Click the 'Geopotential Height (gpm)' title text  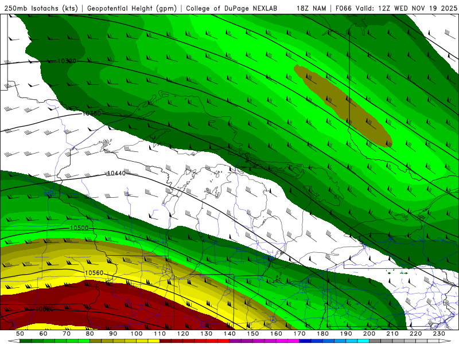[132, 8]
